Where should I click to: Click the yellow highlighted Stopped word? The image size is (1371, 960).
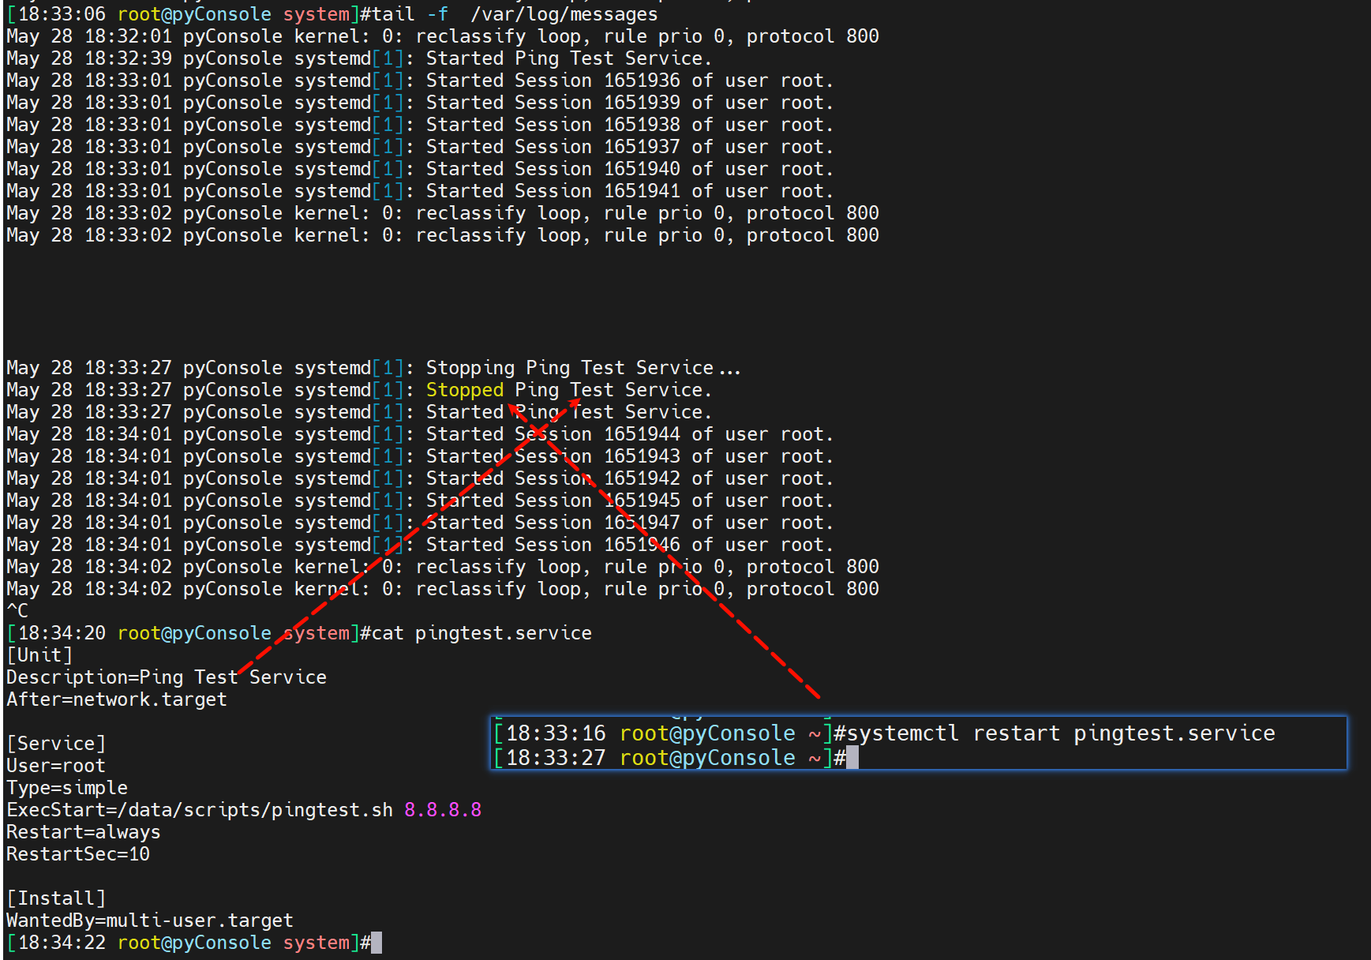(x=464, y=390)
